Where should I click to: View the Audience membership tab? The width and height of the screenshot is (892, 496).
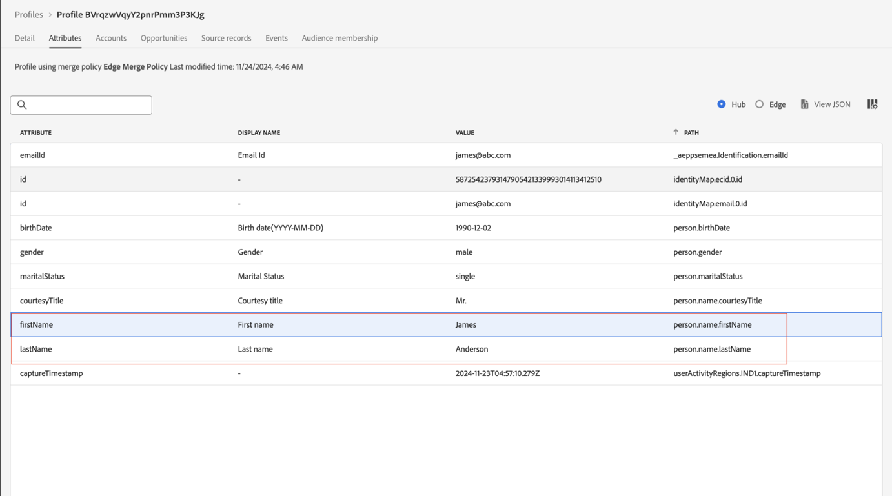[x=340, y=38]
